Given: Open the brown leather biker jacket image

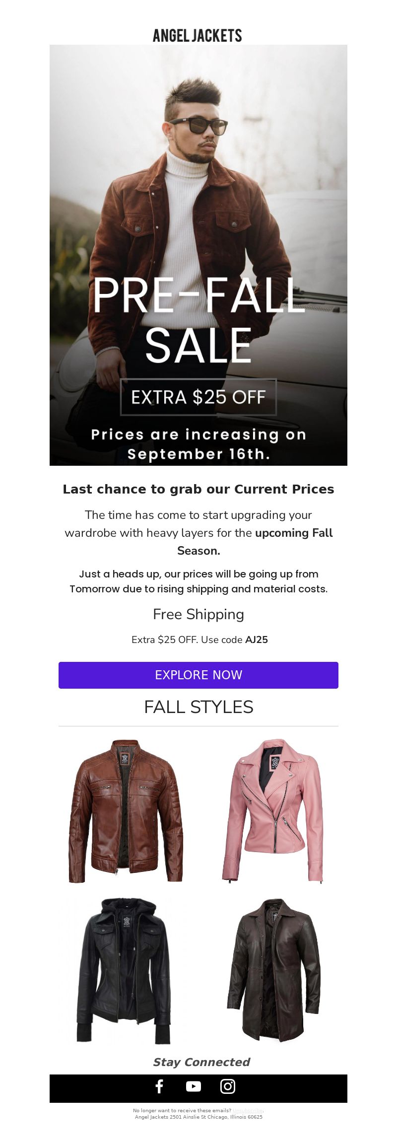Looking at the screenshot, I should click(126, 811).
